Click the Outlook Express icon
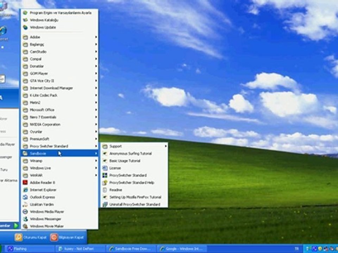 point(25,197)
